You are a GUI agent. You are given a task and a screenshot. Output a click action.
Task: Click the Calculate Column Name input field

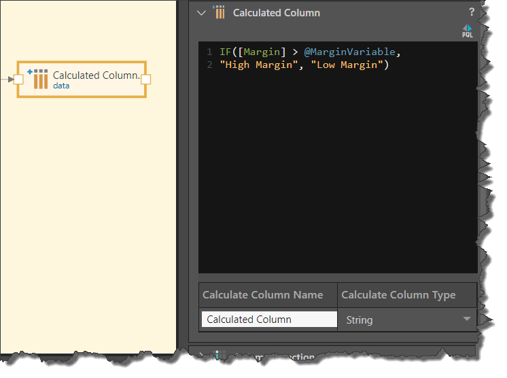click(x=268, y=320)
